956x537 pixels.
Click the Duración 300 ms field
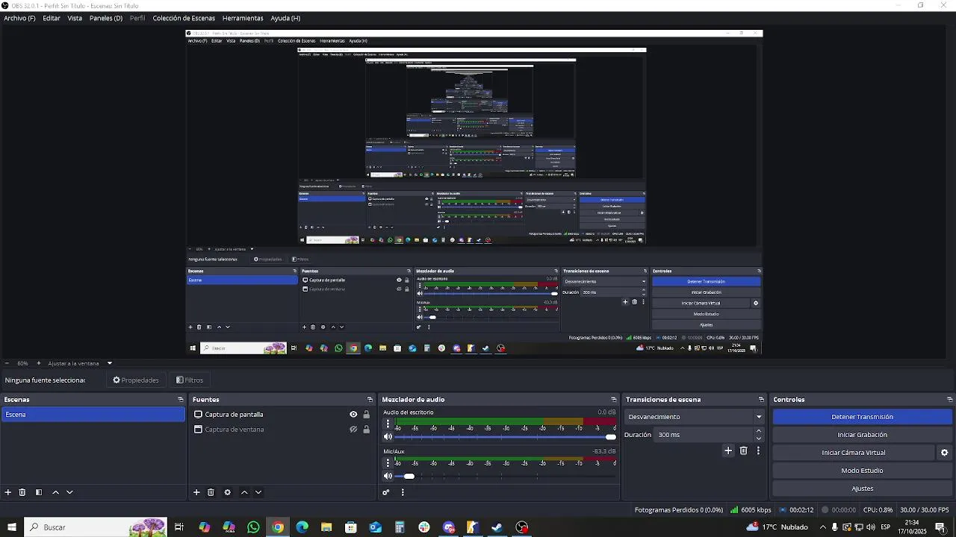click(x=703, y=435)
